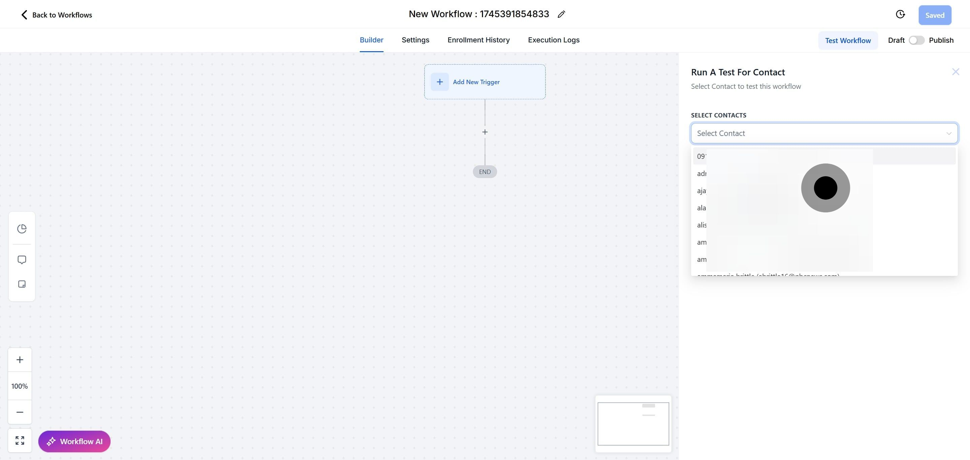Viewport: 970px width, 460px height.
Task: Click the canvas minimap thumbnail
Action: click(633, 424)
